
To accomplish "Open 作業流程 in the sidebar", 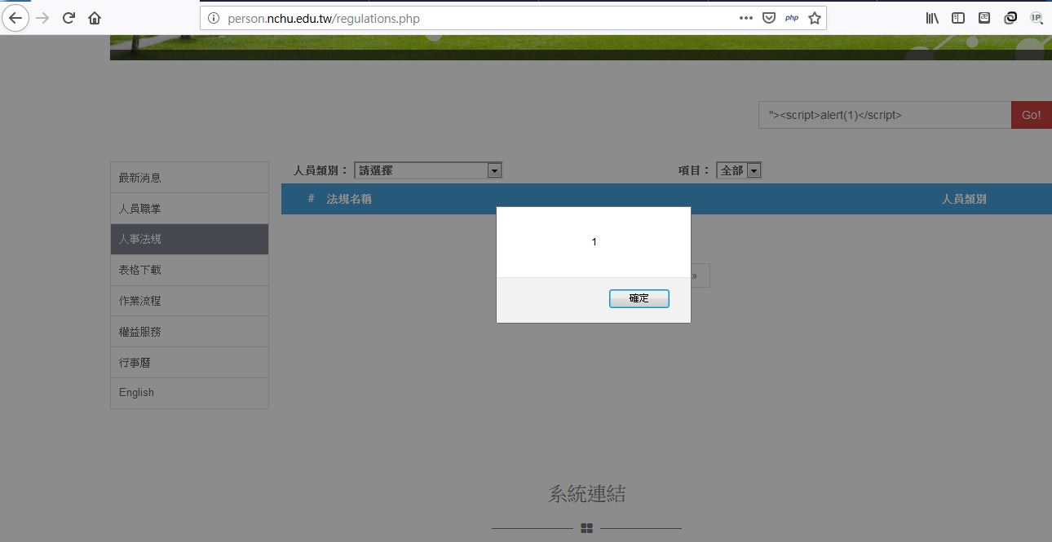I will 189,301.
